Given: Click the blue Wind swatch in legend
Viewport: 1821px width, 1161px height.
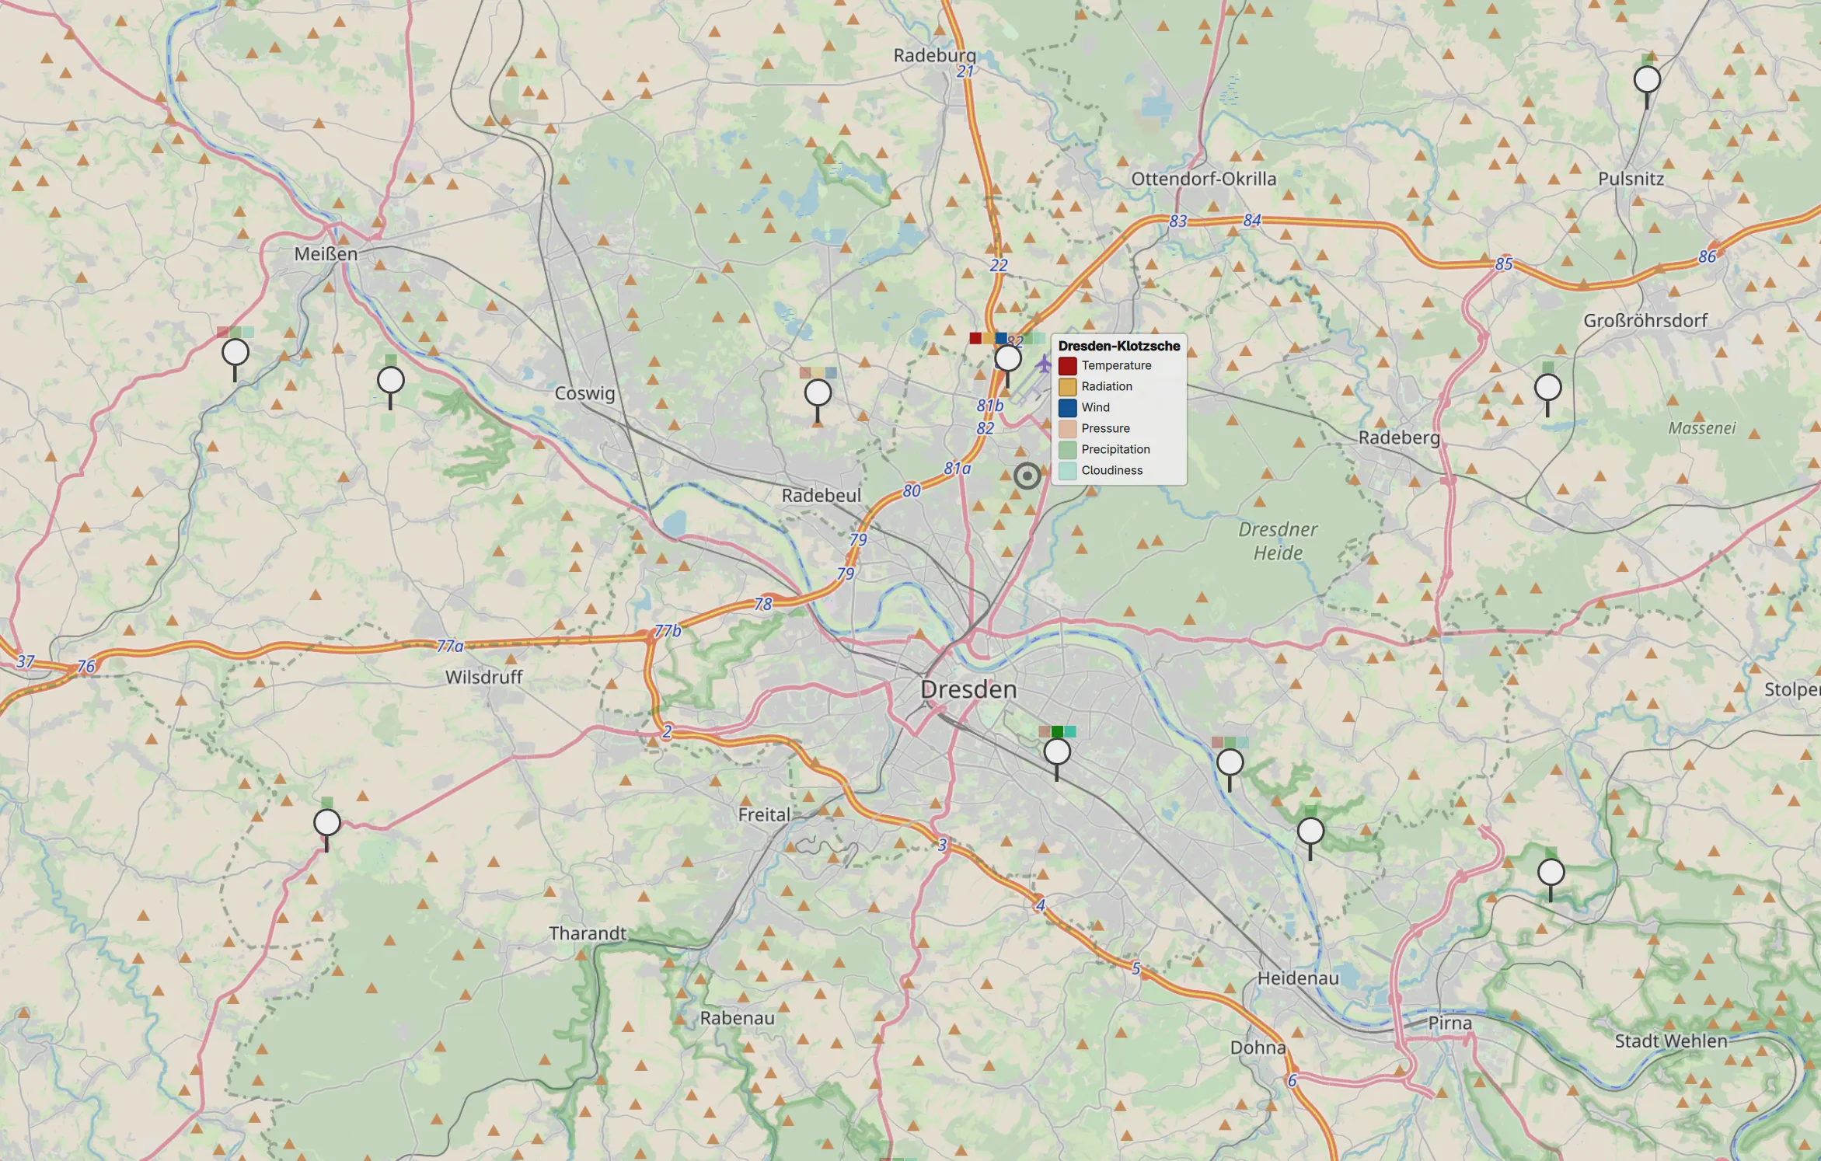Looking at the screenshot, I should (x=1067, y=408).
